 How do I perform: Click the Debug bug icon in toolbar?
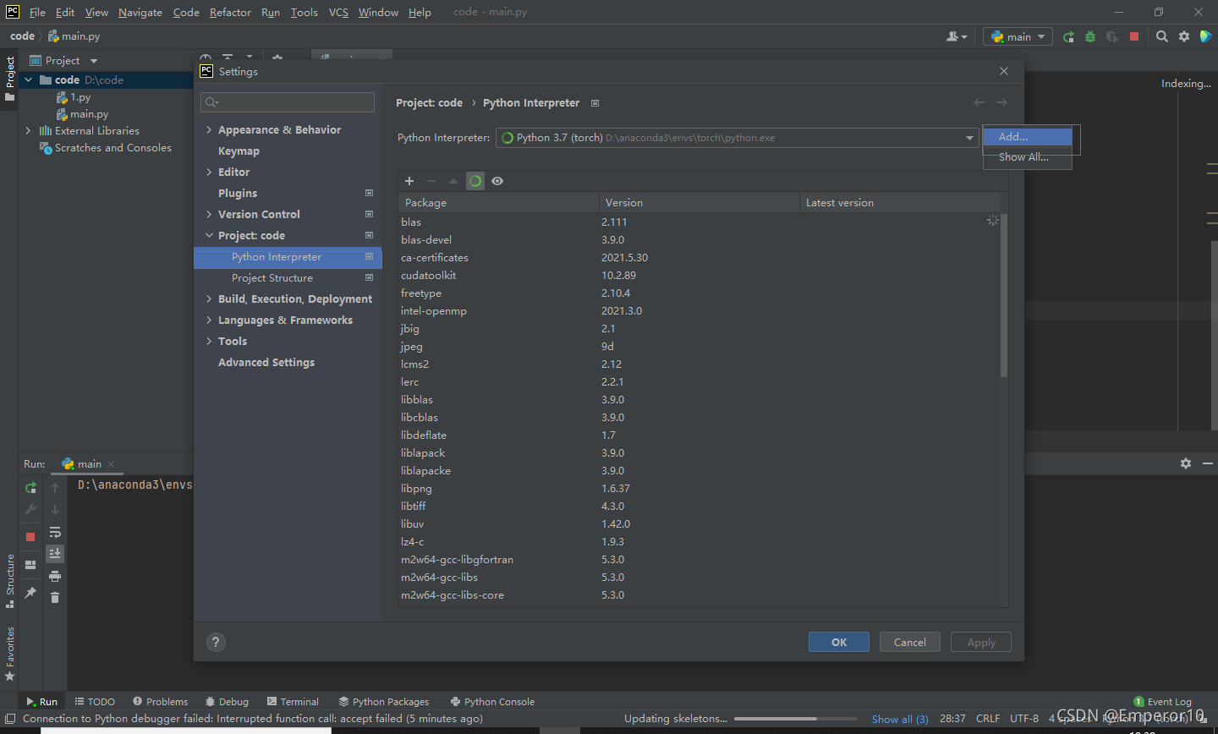[1090, 36]
